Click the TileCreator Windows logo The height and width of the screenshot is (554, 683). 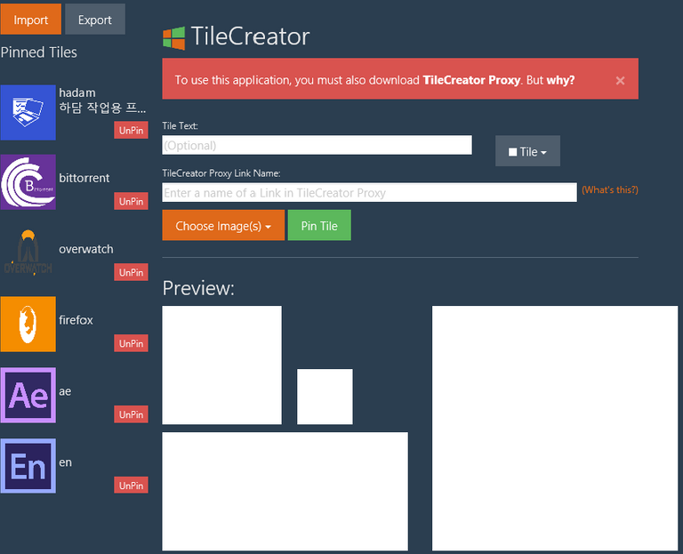(173, 38)
